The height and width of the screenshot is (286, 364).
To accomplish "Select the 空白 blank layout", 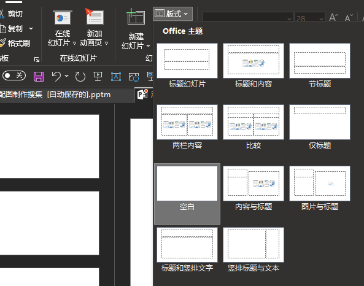I will [187, 193].
